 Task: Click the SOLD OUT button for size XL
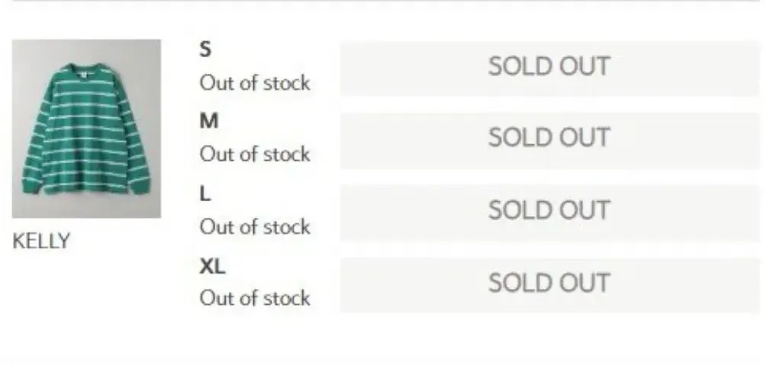coord(549,283)
